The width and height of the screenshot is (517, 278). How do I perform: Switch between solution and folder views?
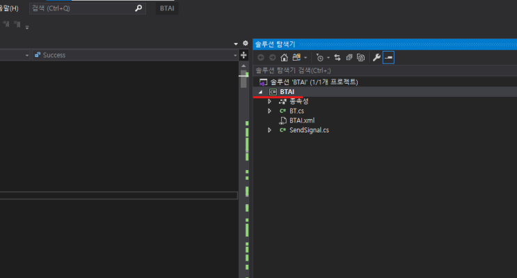pyautogui.click(x=296, y=57)
